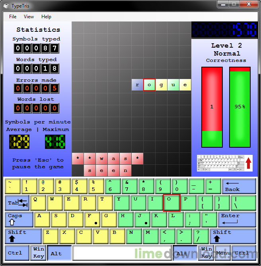Click the falling tile letter 'r'
This screenshot has width=261, height=266.
(x=137, y=85)
